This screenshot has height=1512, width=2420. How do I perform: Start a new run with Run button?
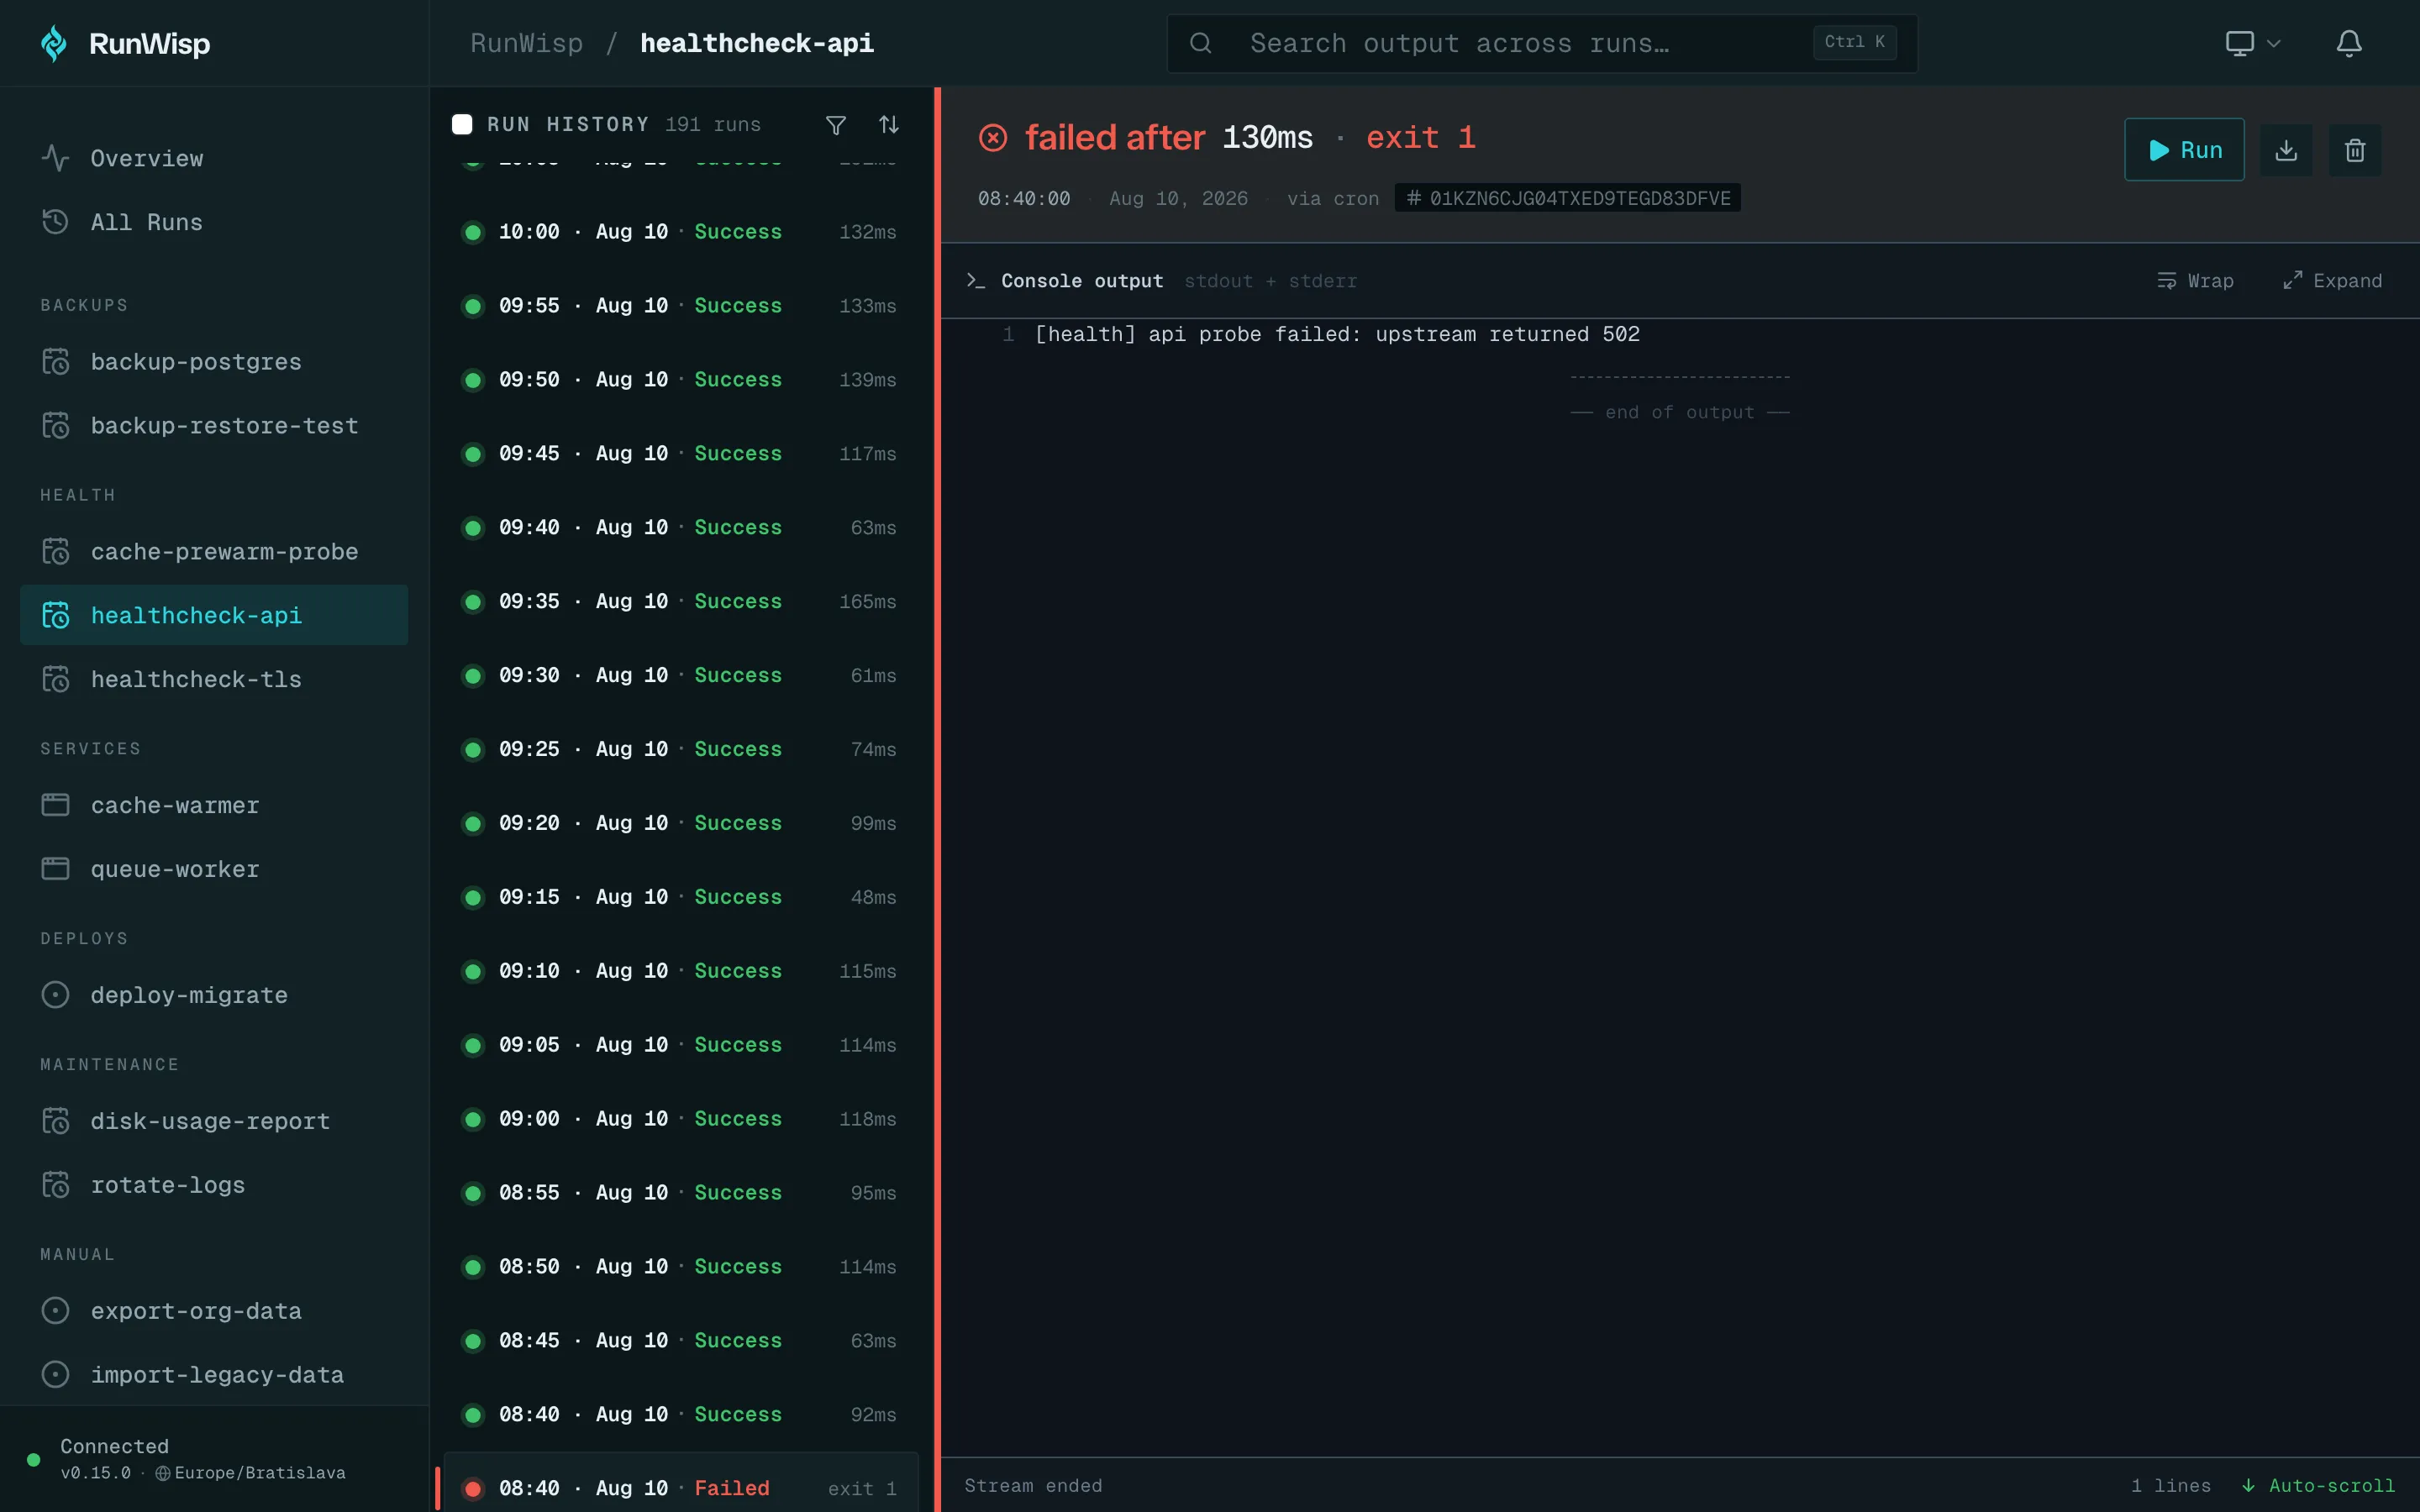point(2184,150)
